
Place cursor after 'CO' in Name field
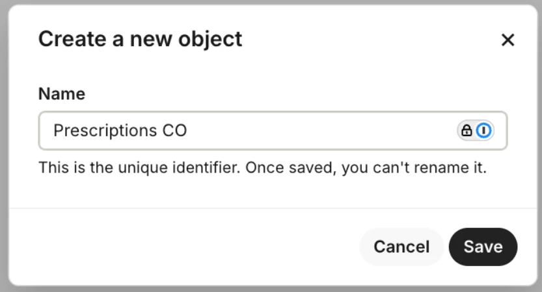click(188, 130)
